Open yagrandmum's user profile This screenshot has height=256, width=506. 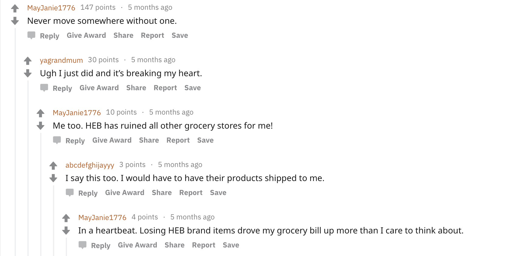[x=61, y=60]
